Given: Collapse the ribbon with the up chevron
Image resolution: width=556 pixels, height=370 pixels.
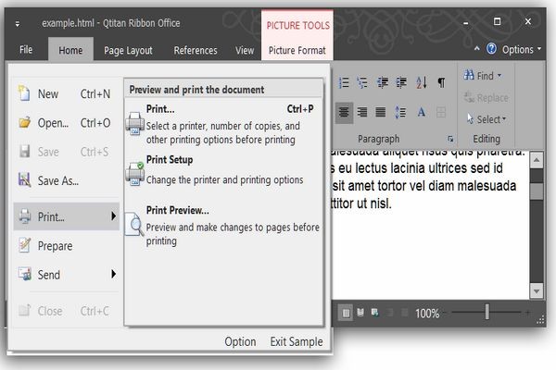Looking at the screenshot, I should (477, 48).
